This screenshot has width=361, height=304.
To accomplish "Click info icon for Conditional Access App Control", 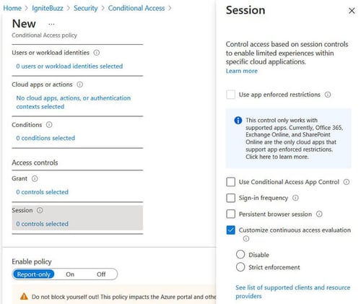I will [x=347, y=182].
